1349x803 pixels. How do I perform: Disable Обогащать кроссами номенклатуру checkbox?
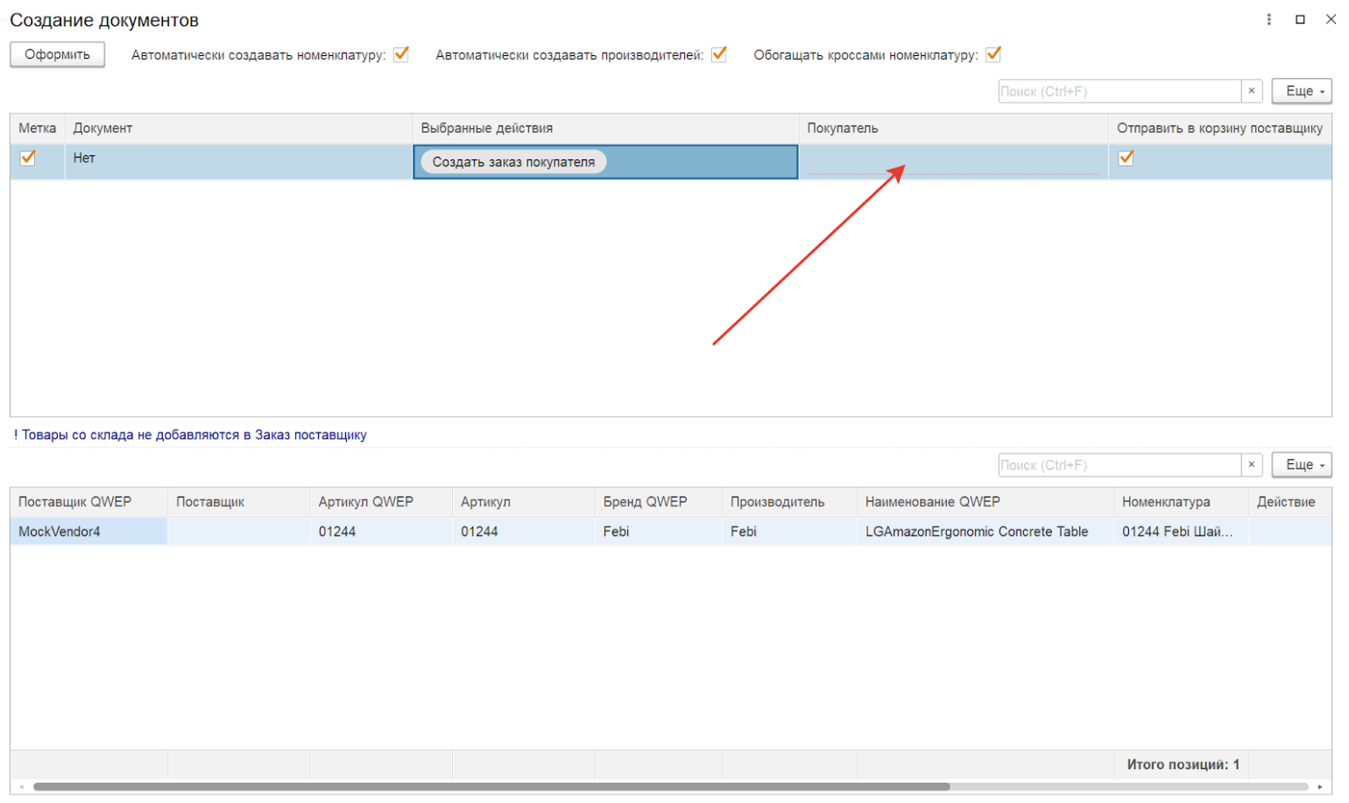(x=993, y=54)
